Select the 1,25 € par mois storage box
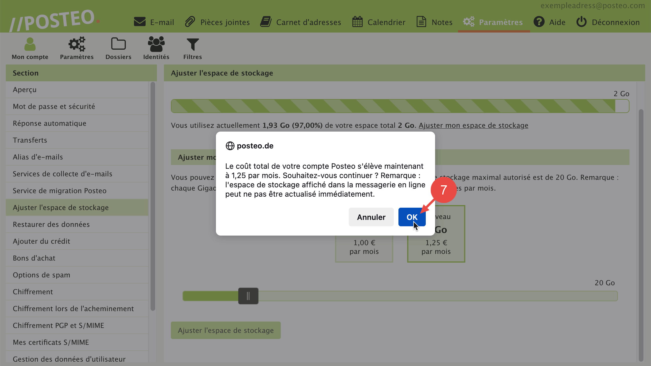This screenshot has height=366, width=651. tap(436, 247)
